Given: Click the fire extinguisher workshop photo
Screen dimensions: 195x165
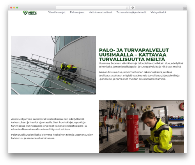Looking at the screenshot, I should 141,127.
